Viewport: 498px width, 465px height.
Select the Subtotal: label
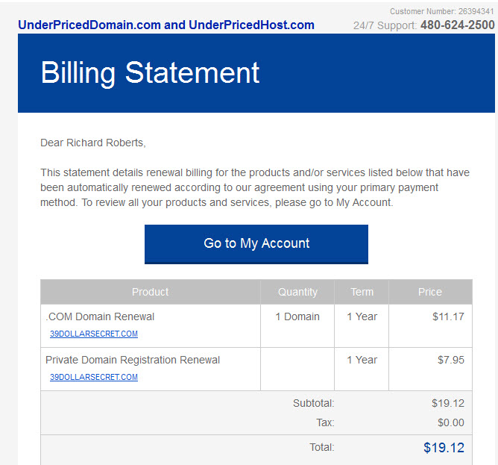point(313,403)
